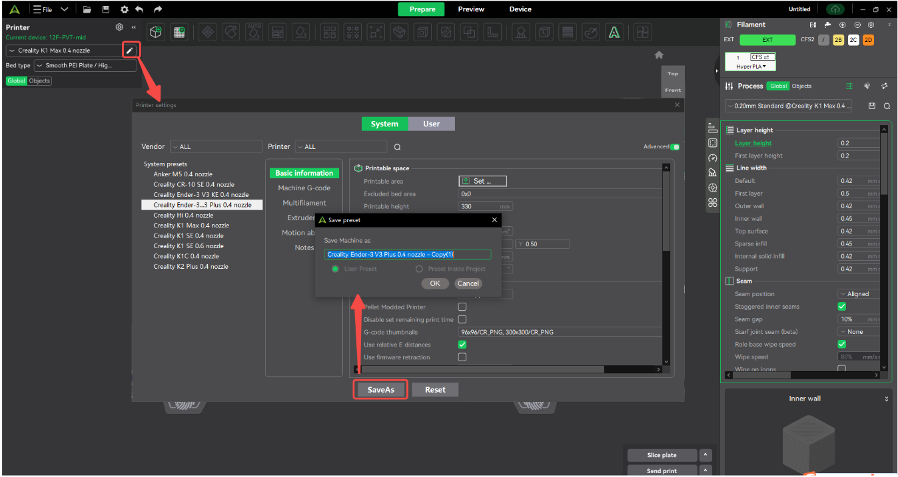The width and height of the screenshot is (898, 477).
Task: Collapse the Inner wall preview panel
Action: tap(886, 399)
